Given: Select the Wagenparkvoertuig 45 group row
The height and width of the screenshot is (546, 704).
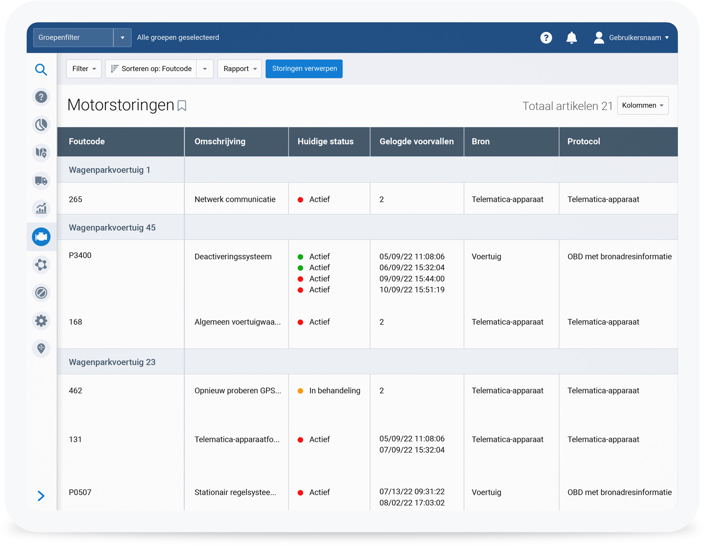Looking at the screenshot, I should [367, 228].
